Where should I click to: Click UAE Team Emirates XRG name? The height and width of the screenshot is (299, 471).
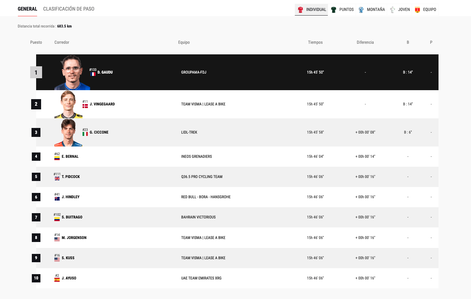201,278
